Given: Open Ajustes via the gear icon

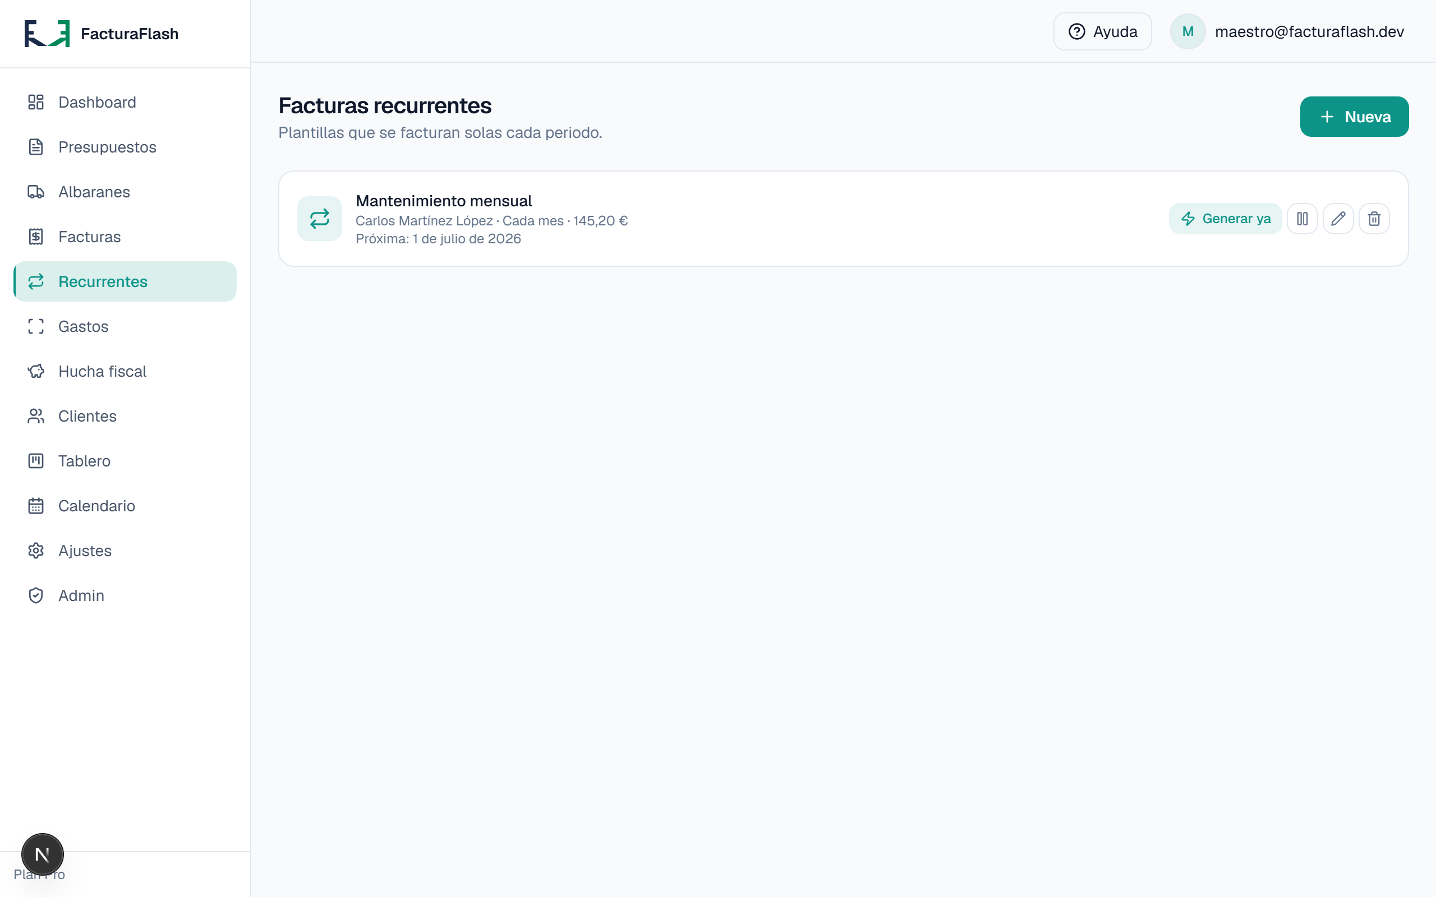Looking at the screenshot, I should pyautogui.click(x=35, y=551).
